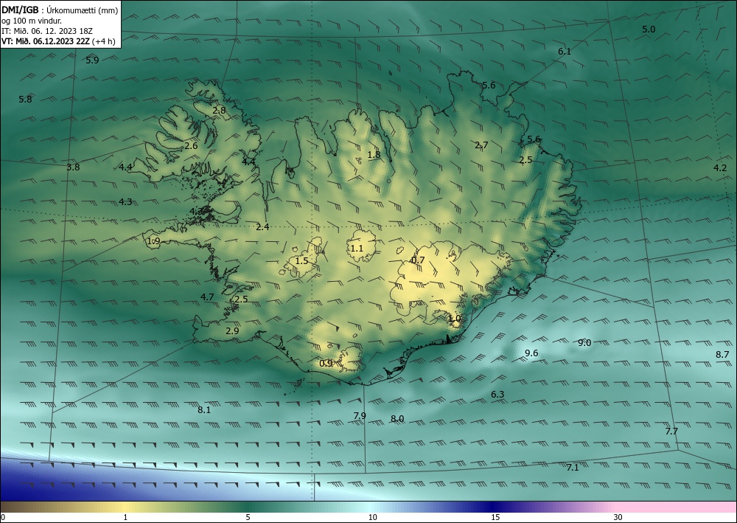Click the valid time 'VT: Mið. 06.12.2023 22Z (+4 h)'
The image size is (737, 523).
click(x=59, y=41)
